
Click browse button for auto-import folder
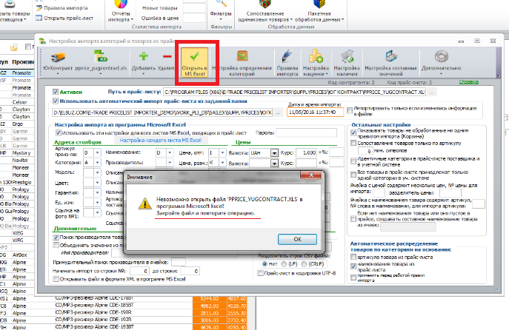[278, 112]
